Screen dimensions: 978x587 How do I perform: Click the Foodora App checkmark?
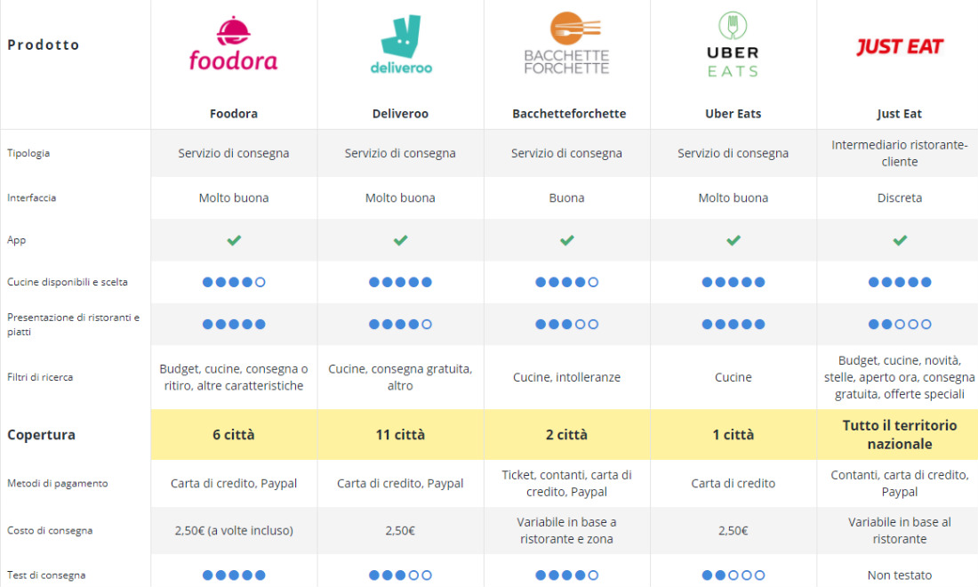234,240
